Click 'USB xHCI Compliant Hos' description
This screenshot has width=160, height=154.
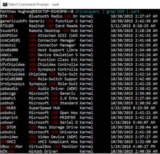(53, 142)
